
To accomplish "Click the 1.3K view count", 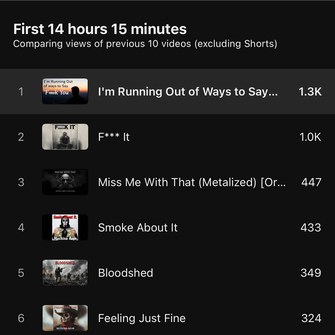I will [x=310, y=92].
